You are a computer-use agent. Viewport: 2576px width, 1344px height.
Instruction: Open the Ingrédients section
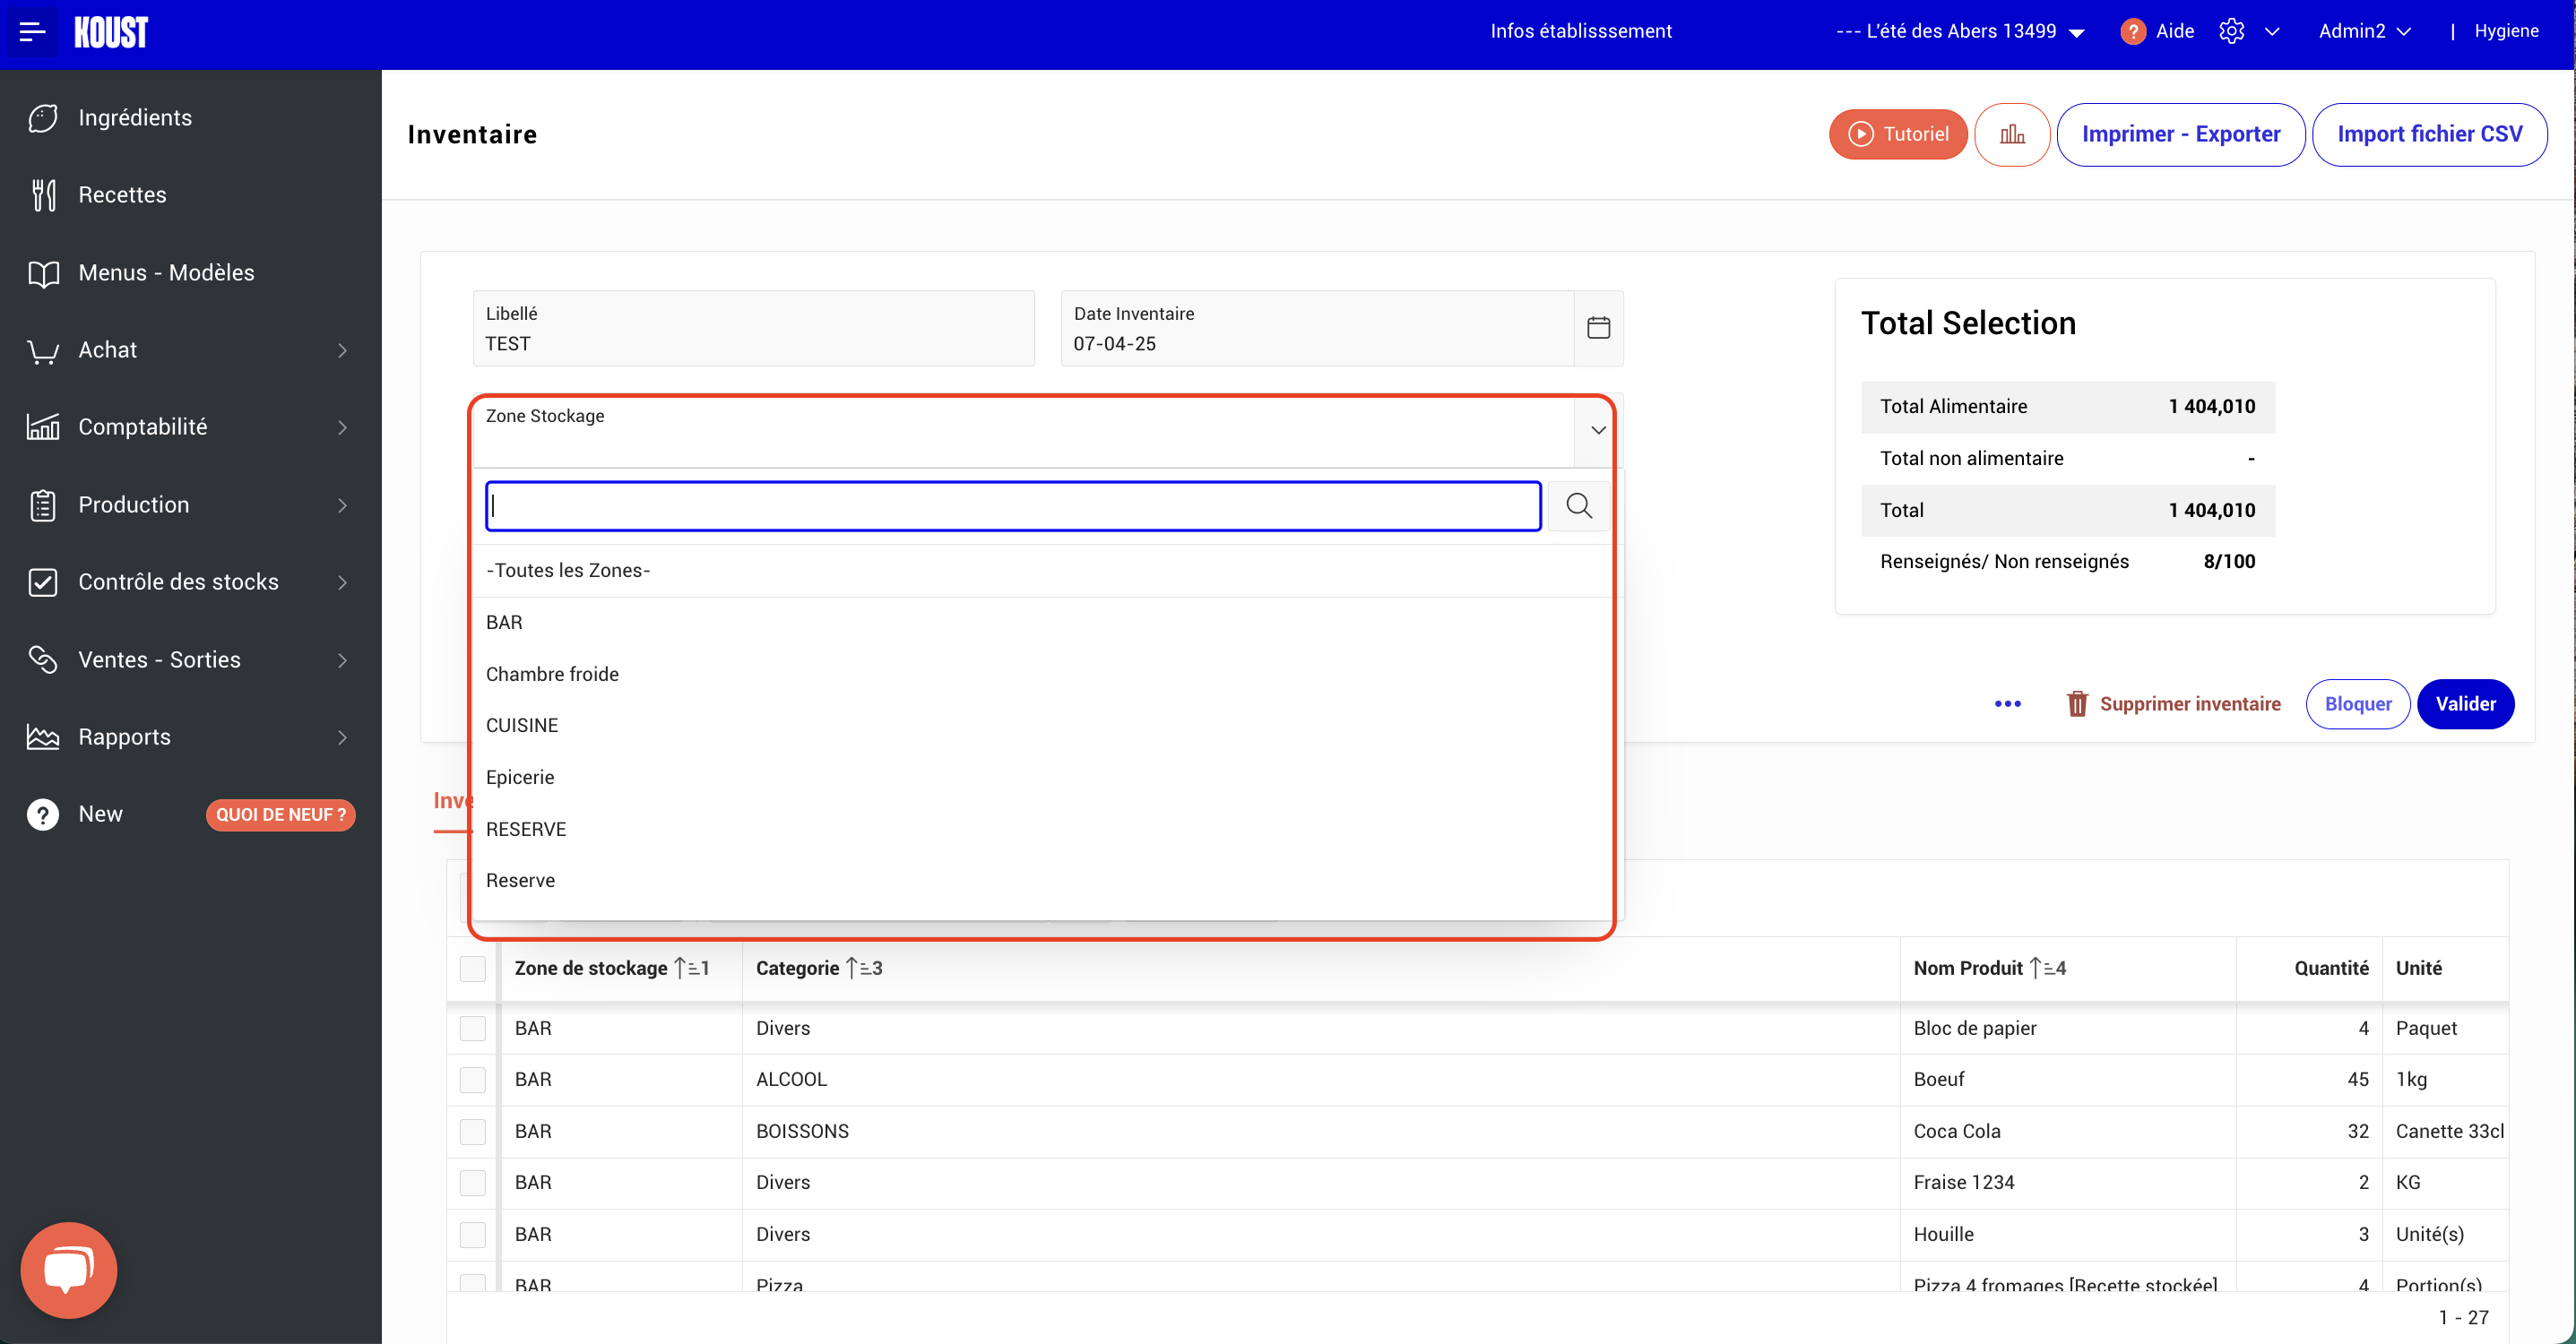135,118
